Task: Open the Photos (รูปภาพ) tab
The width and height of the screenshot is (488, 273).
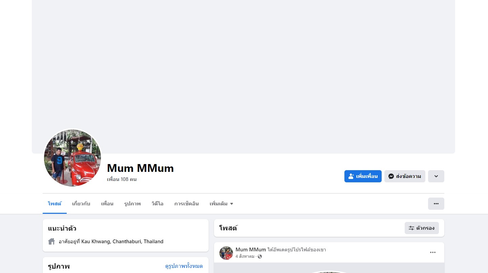Action: 132,204
